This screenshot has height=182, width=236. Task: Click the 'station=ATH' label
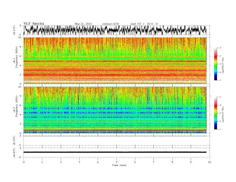click(111, 24)
